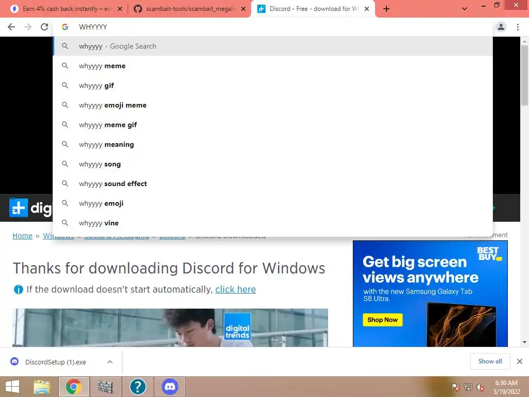The height and width of the screenshot is (397, 529).
Task: Close the downloads bar
Action: point(520,361)
